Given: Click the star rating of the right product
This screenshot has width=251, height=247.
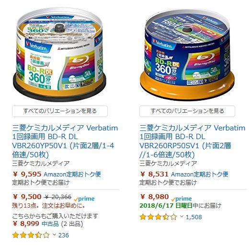Looking at the screenshot, I should [159, 217].
